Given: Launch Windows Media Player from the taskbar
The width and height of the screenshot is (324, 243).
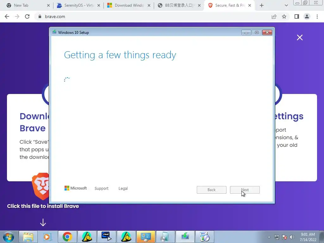Looking at the screenshot, I should (x=47, y=237).
